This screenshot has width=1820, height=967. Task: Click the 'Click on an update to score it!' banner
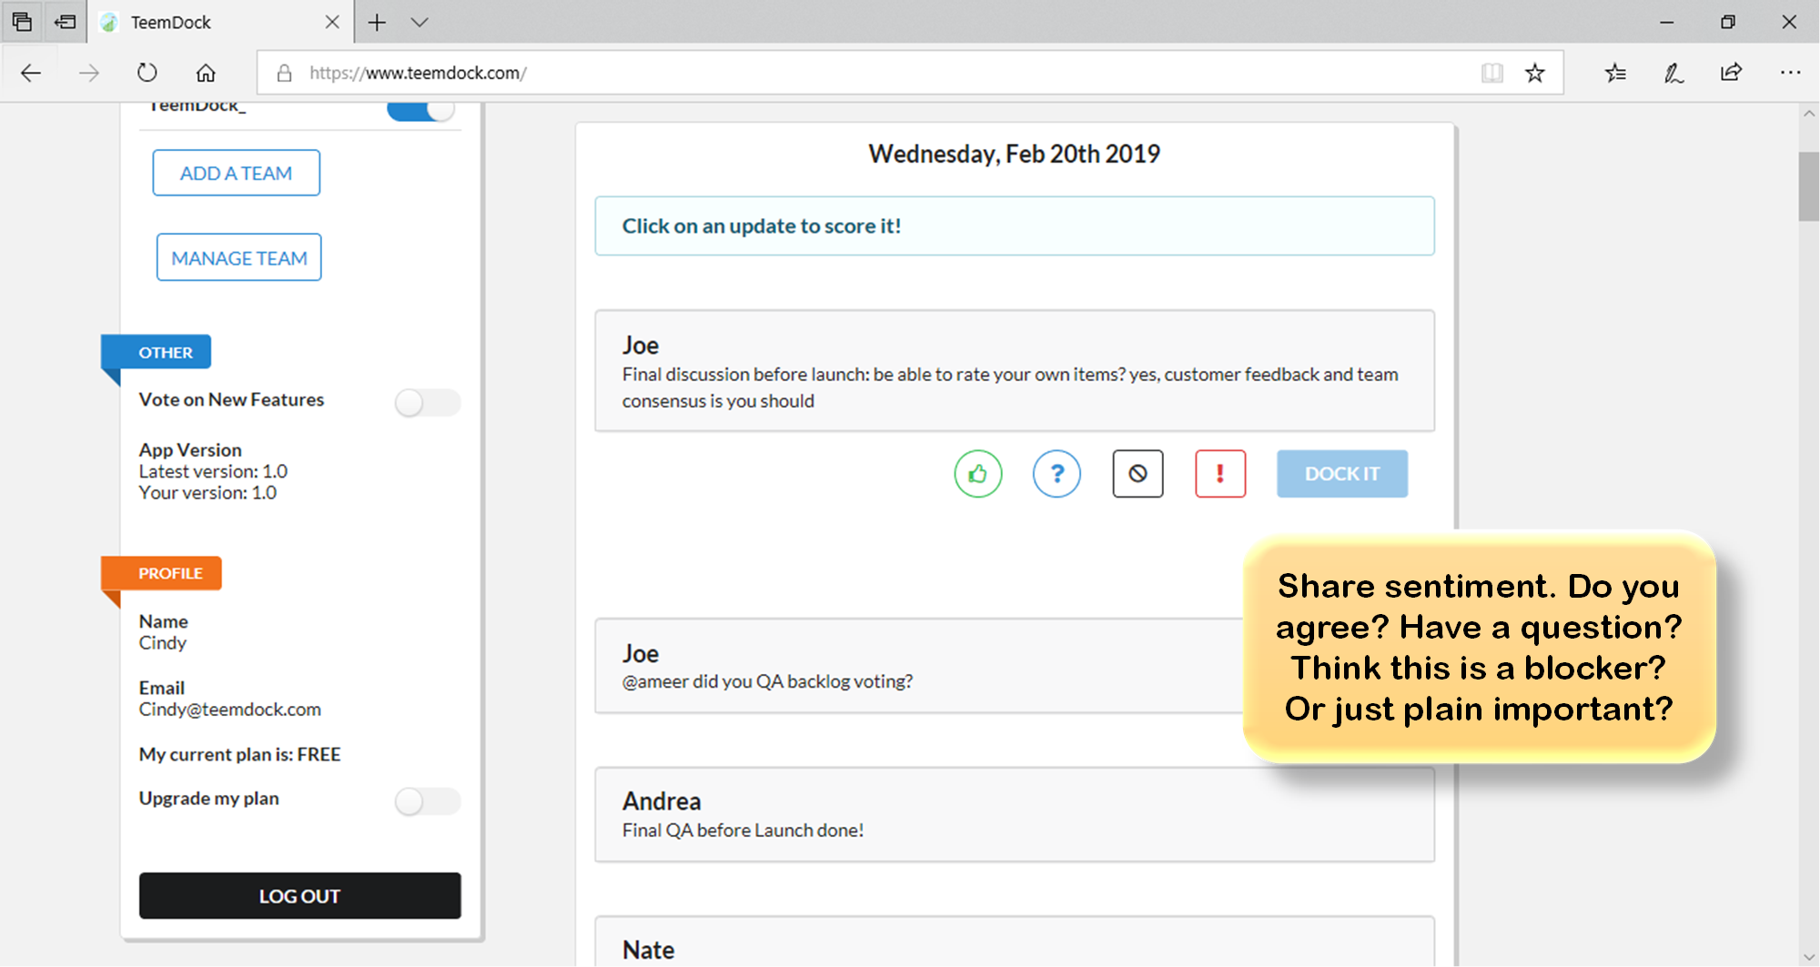point(1015,226)
